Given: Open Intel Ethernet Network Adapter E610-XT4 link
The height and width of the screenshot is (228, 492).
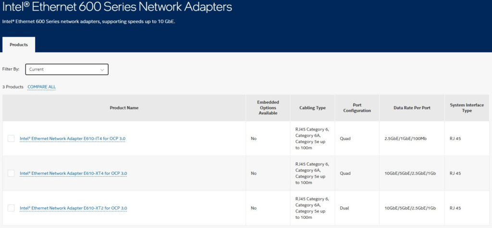Looking at the screenshot, I should [74, 173].
